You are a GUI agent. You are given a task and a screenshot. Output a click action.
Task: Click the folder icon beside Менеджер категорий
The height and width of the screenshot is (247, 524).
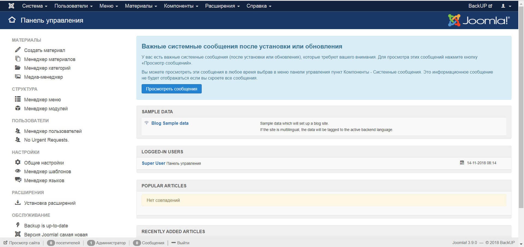click(x=18, y=68)
